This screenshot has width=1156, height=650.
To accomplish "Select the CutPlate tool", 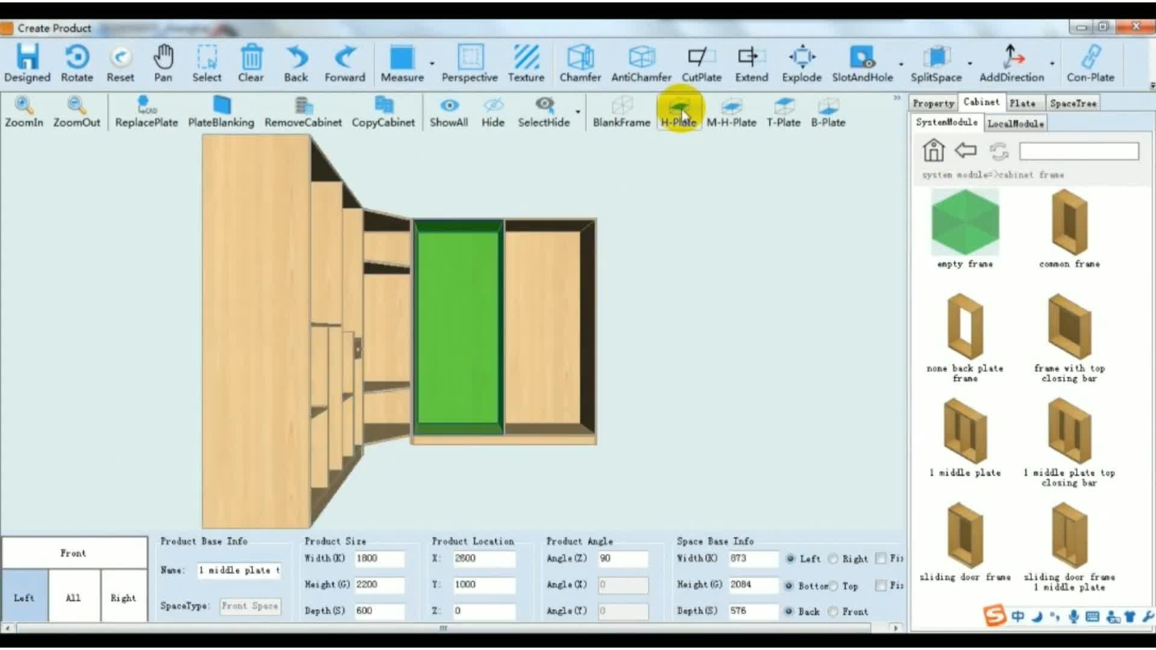I will pos(701,58).
